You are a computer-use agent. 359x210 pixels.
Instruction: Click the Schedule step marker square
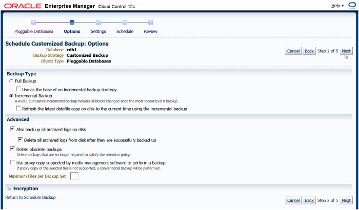pos(125,23)
